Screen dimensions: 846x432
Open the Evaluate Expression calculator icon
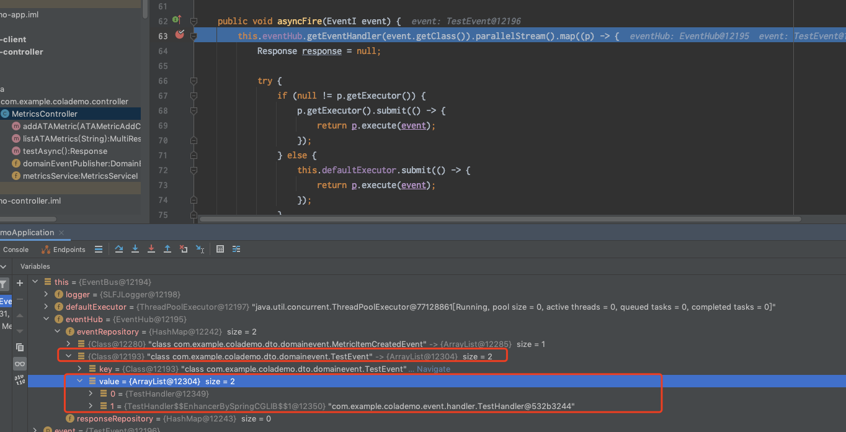pos(220,249)
